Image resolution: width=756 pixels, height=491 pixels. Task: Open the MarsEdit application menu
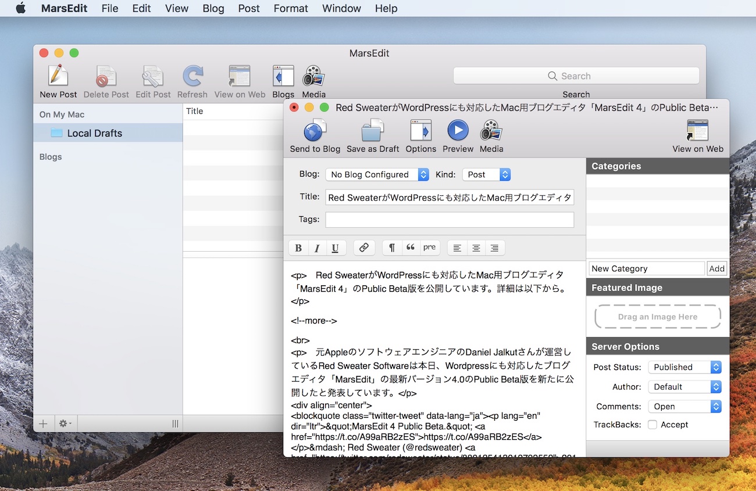[x=64, y=8]
